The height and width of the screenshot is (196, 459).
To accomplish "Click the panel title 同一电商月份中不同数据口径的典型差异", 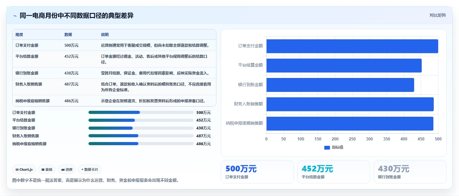I will (77, 16).
